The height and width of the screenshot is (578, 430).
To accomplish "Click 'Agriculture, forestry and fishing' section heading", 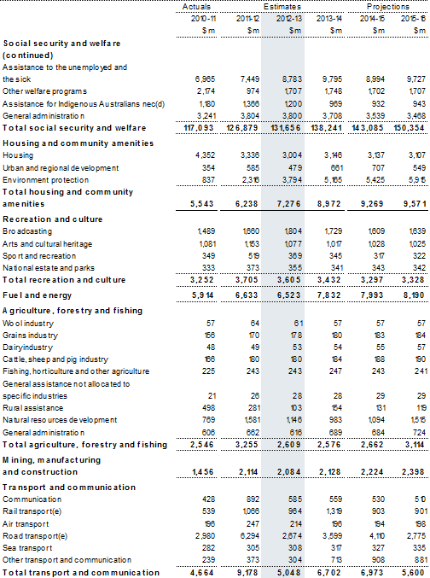I will pos(73,311).
